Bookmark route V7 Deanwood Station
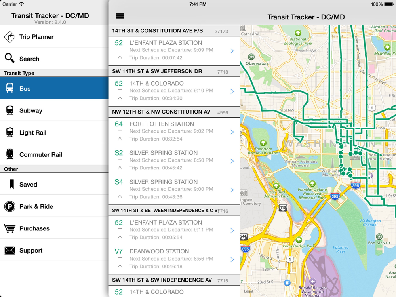The image size is (396, 297). [120, 263]
